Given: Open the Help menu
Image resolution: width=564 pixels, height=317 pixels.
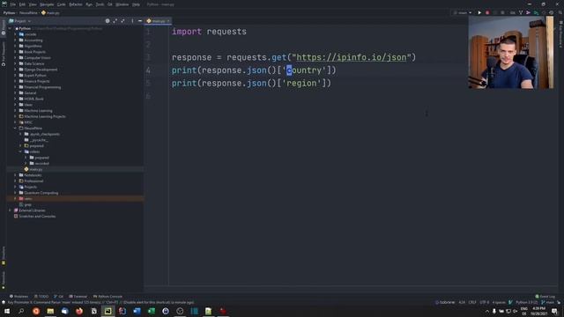Looking at the screenshot, I should coord(136,4).
